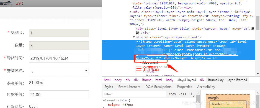260x108 pixels.
Task: Click the 付款单价 input field
Action: [x=59, y=95]
